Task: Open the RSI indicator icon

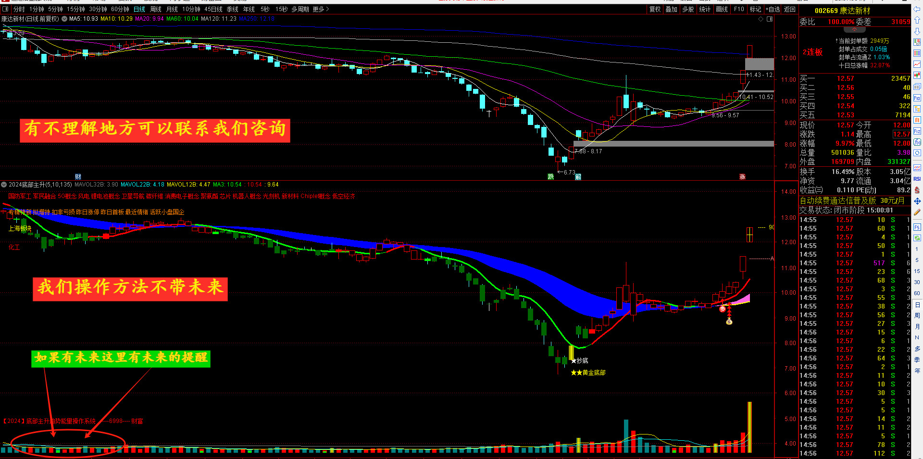Action: [x=917, y=179]
